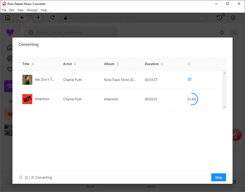Click scrollbar up arrow in track list
The width and height of the screenshot is (245, 192).
(x=224, y=73)
